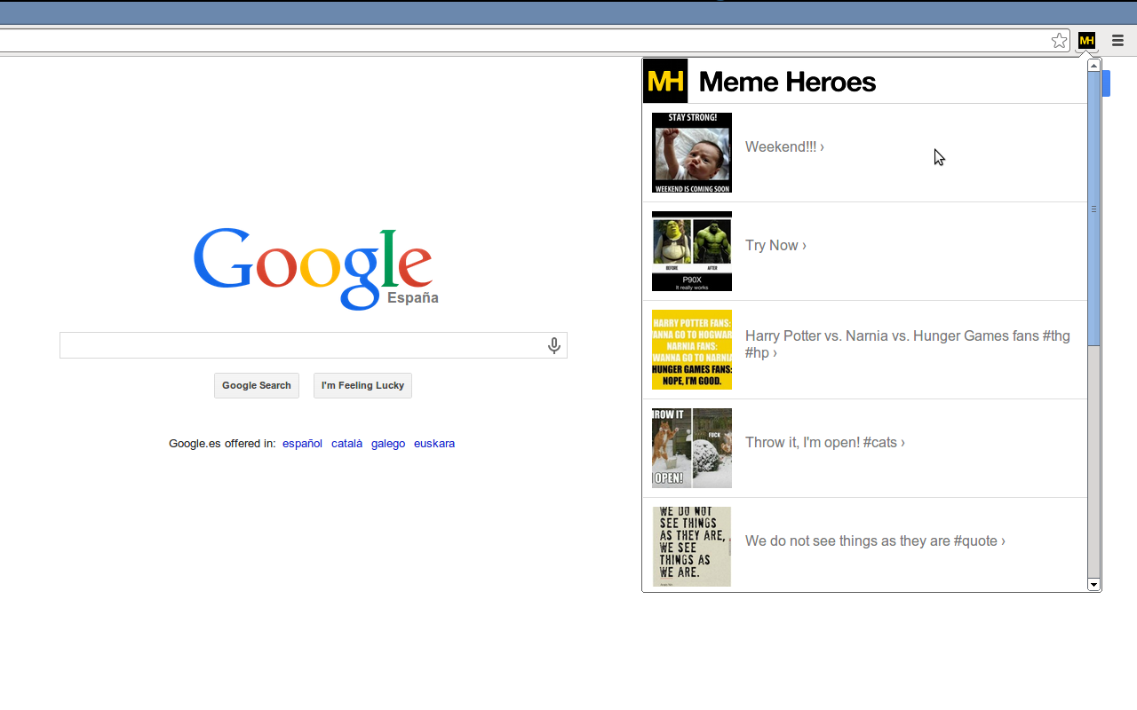Screen dimensions: 1137x710
Task: Open Harry Potter vs. Narnia vs. Hunger Games link
Action: click(x=908, y=344)
